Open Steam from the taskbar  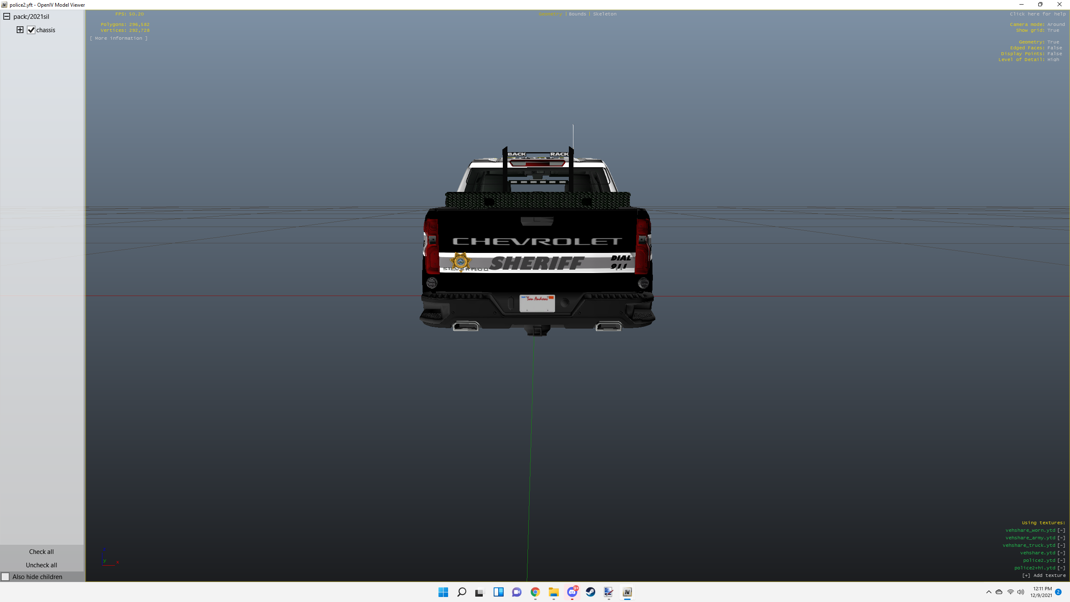(590, 592)
